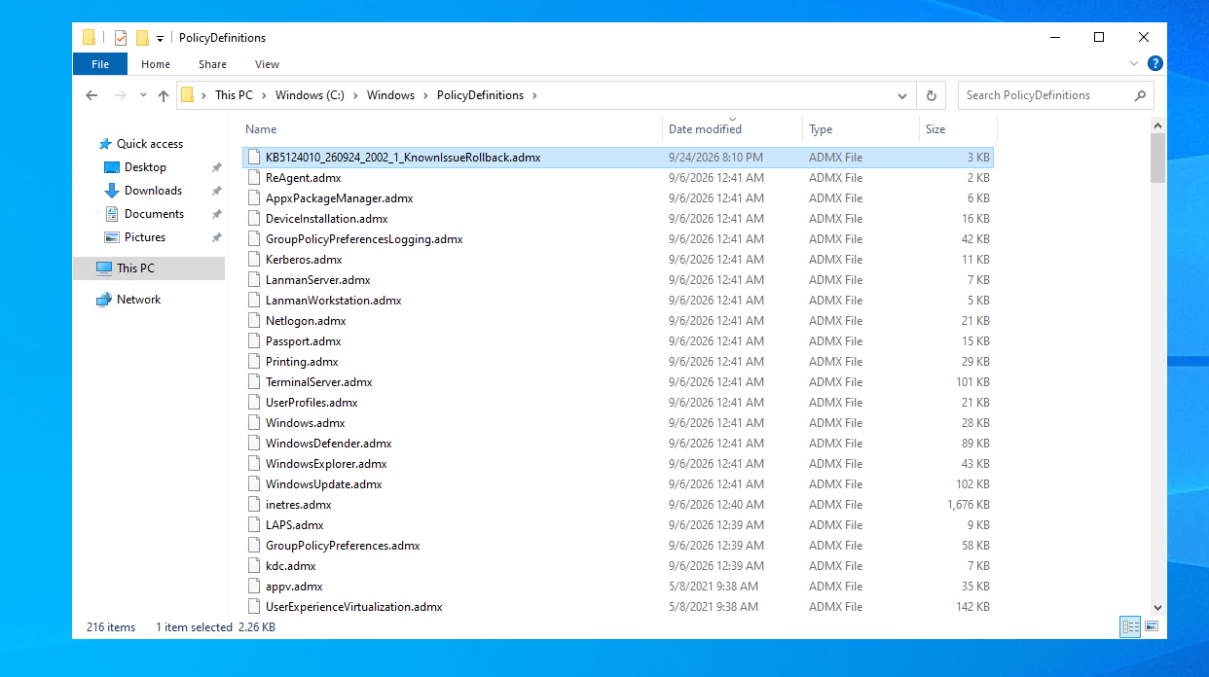Open the File menu tab

click(x=100, y=64)
